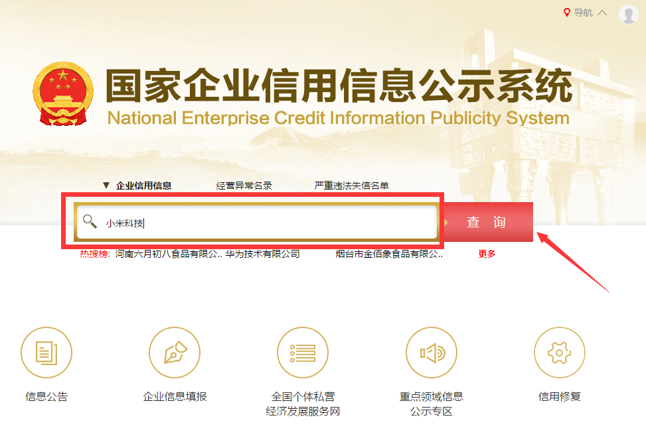The image size is (646, 446).
Task: Click the 全国个体私营经济发展服务网 label
Action: pyautogui.click(x=303, y=404)
